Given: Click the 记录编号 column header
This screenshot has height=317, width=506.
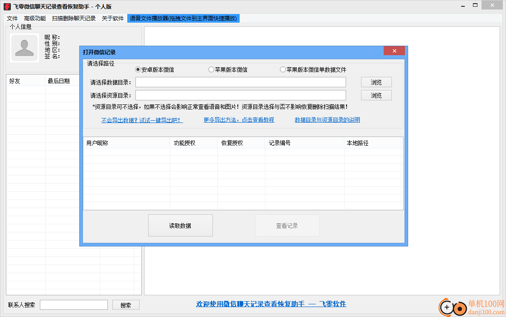Looking at the screenshot, I should click(x=304, y=143).
